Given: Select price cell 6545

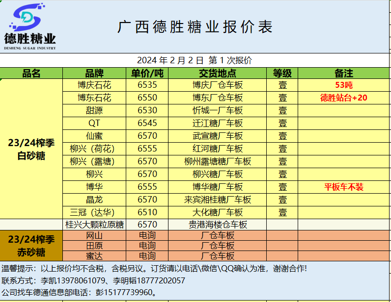Looking at the screenshot, I should 147,123.
